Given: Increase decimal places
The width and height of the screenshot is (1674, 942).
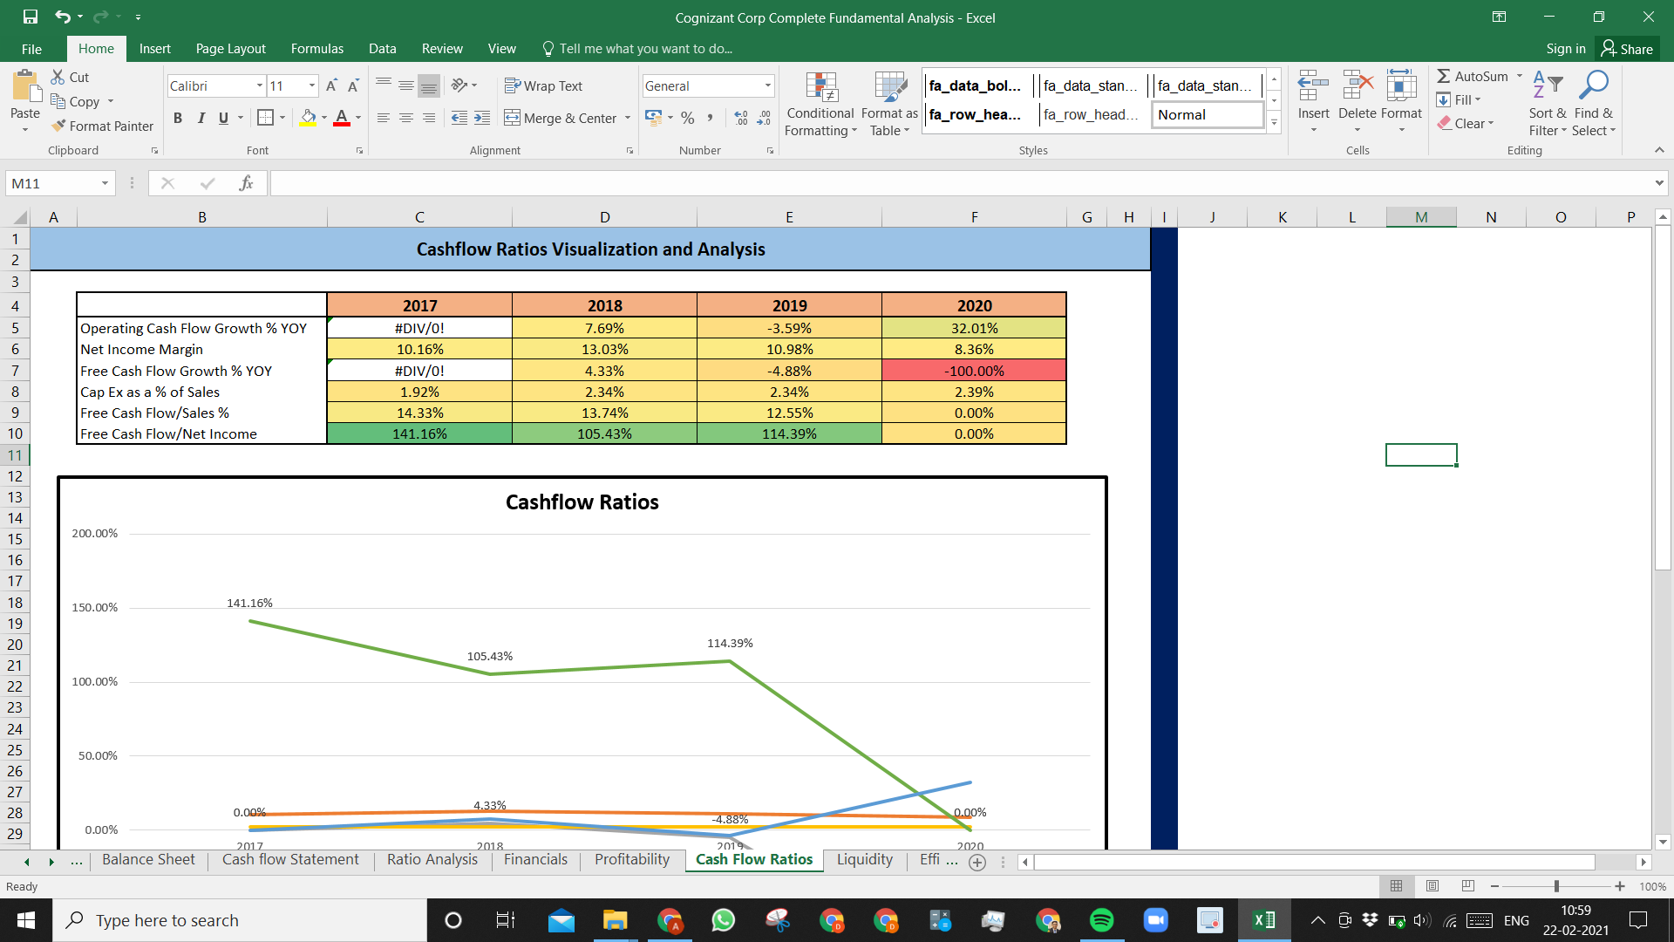Looking at the screenshot, I should (741, 118).
